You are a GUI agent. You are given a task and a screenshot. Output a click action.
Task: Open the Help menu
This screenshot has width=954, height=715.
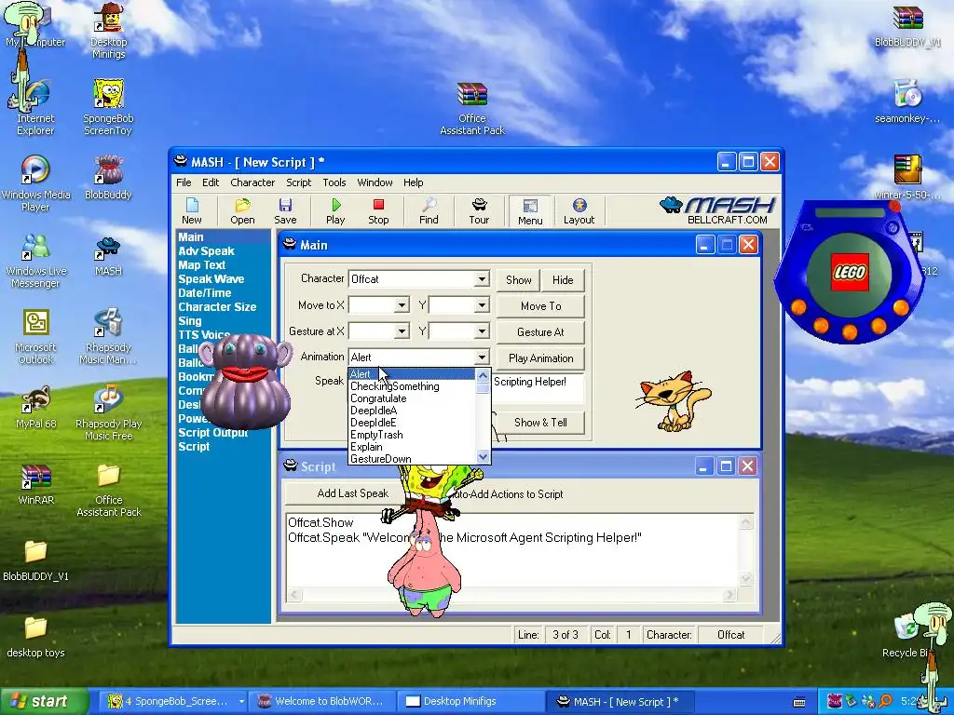(x=413, y=182)
